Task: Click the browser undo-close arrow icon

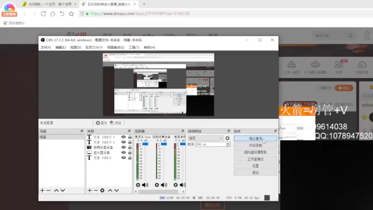Action: pyautogui.click(x=62, y=14)
